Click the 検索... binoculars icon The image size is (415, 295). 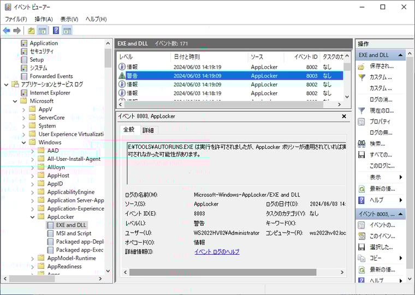(361, 144)
